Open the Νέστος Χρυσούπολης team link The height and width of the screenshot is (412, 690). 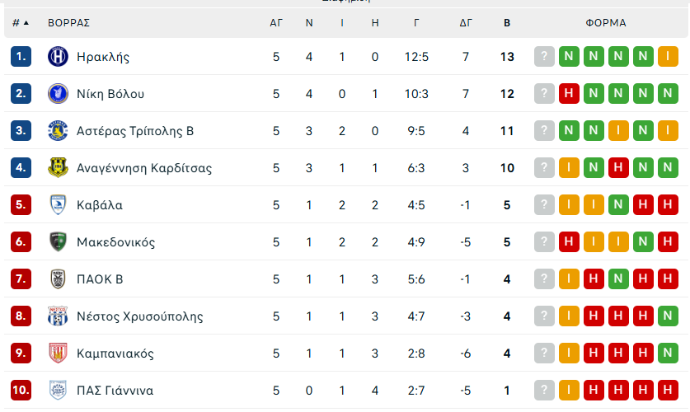(139, 316)
